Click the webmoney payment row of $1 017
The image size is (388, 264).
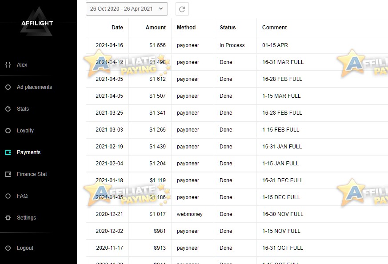click(237, 214)
